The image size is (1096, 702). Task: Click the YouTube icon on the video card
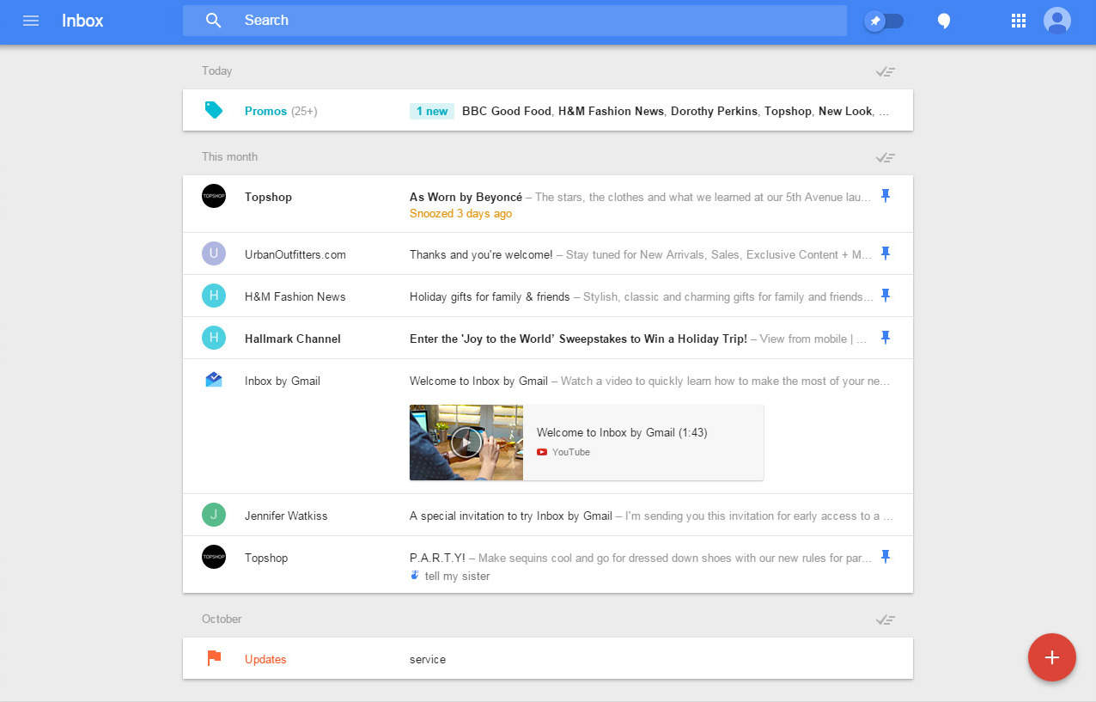(542, 451)
